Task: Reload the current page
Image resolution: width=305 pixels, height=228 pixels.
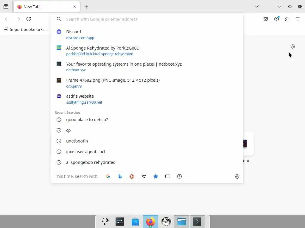Action: coord(29,19)
